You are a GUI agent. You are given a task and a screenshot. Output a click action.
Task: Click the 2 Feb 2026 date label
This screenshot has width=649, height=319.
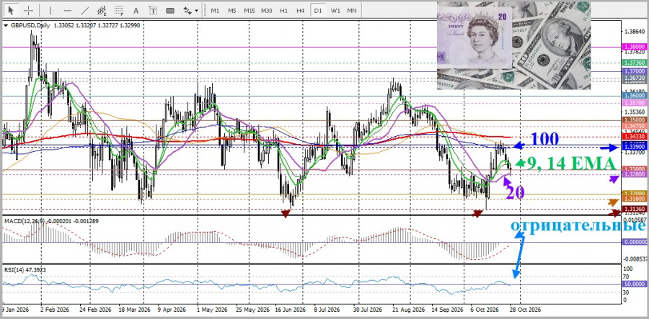click(55, 310)
